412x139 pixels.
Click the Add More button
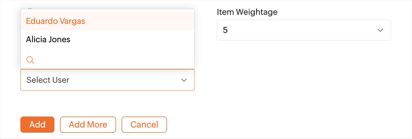coord(88,124)
